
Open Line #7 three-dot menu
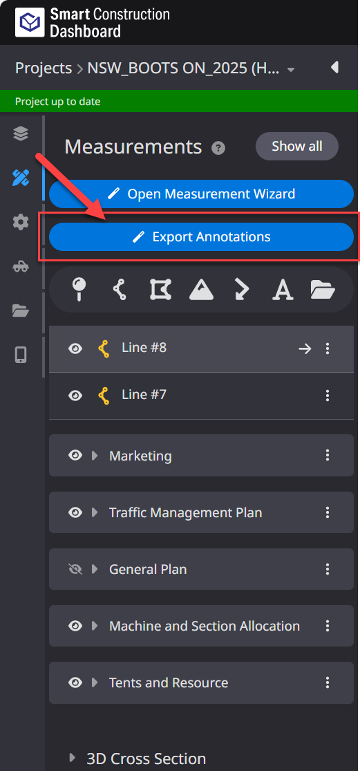coord(328,396)
